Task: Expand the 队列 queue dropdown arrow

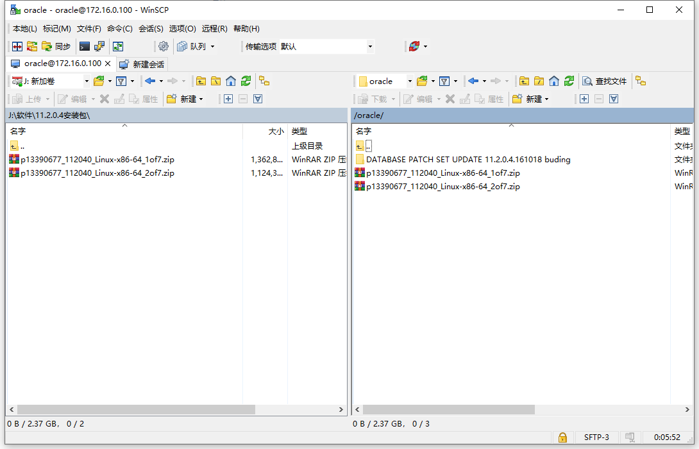Action: [x=213, y=46]
